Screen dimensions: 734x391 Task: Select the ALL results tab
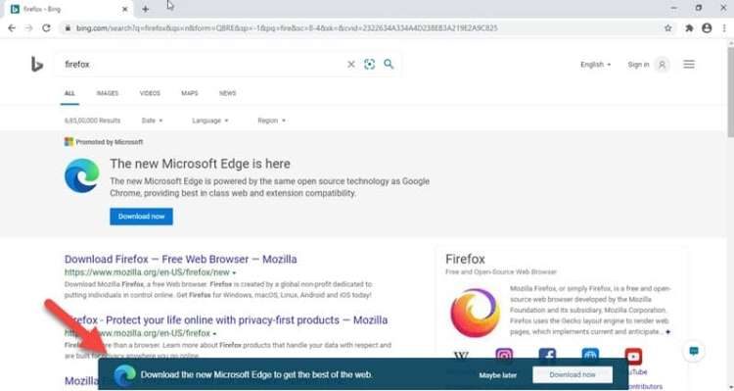(x=69, y=93)
